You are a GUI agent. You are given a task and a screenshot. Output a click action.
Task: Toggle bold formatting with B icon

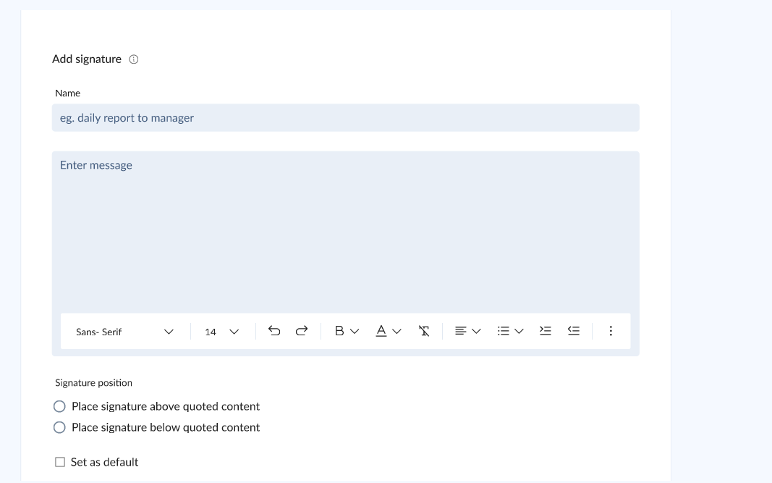tap(339, 331)
